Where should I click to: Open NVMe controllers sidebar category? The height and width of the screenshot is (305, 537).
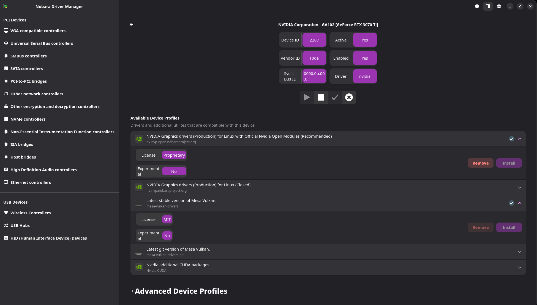[x=28, y=119]
